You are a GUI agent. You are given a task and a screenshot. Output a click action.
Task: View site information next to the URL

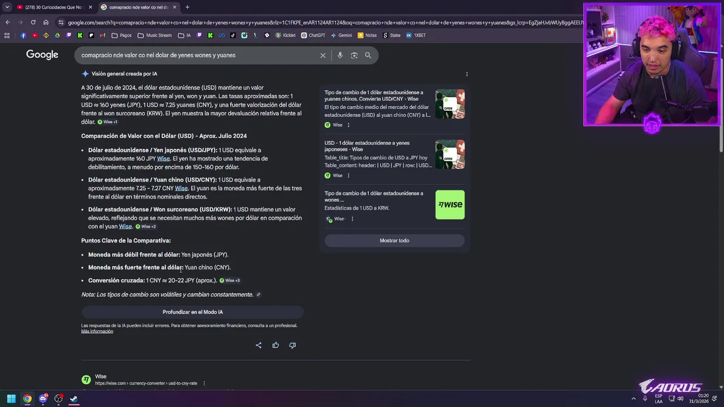(61, 23)
